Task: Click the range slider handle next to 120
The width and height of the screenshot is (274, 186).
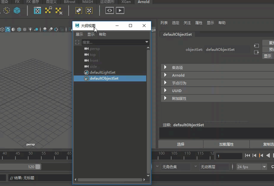Action: tap(38, 167)
